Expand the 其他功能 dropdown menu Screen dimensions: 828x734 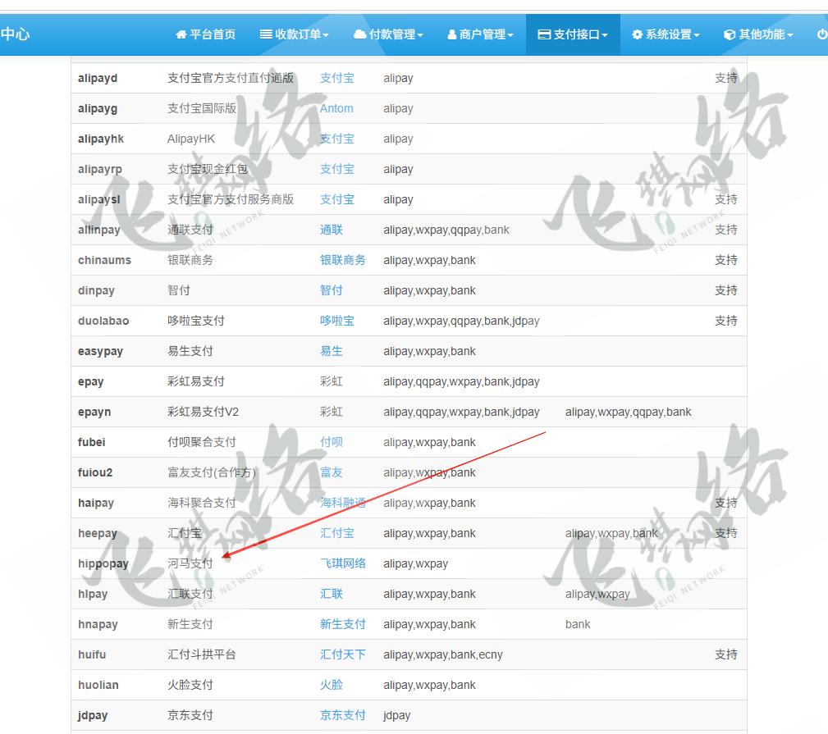click(x=758, y=34)
